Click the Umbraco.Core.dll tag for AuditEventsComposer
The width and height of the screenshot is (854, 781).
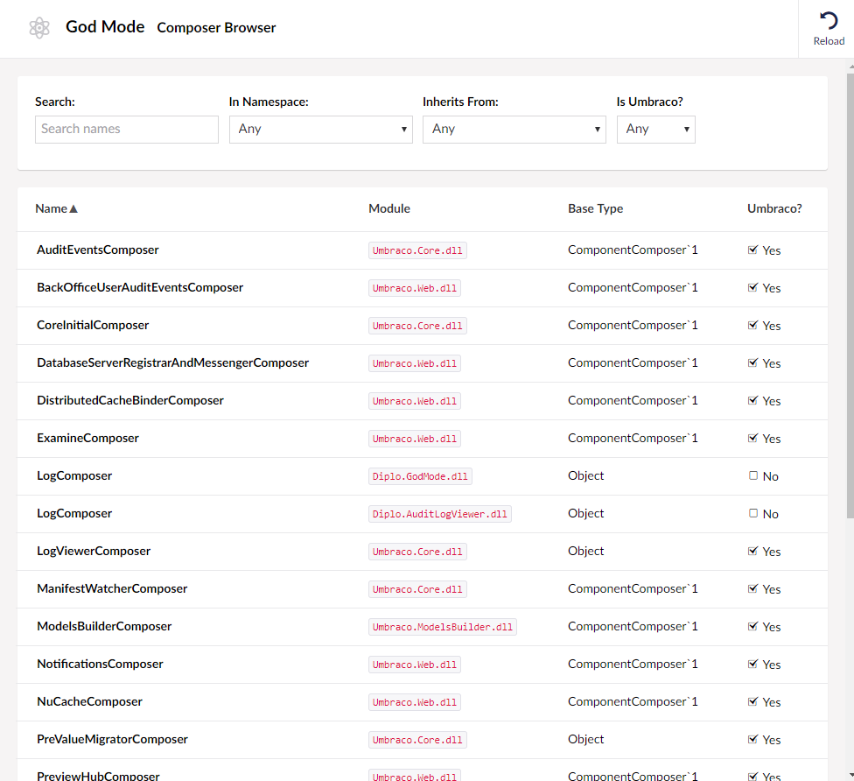pyautogui.click(x=417, y=250)
